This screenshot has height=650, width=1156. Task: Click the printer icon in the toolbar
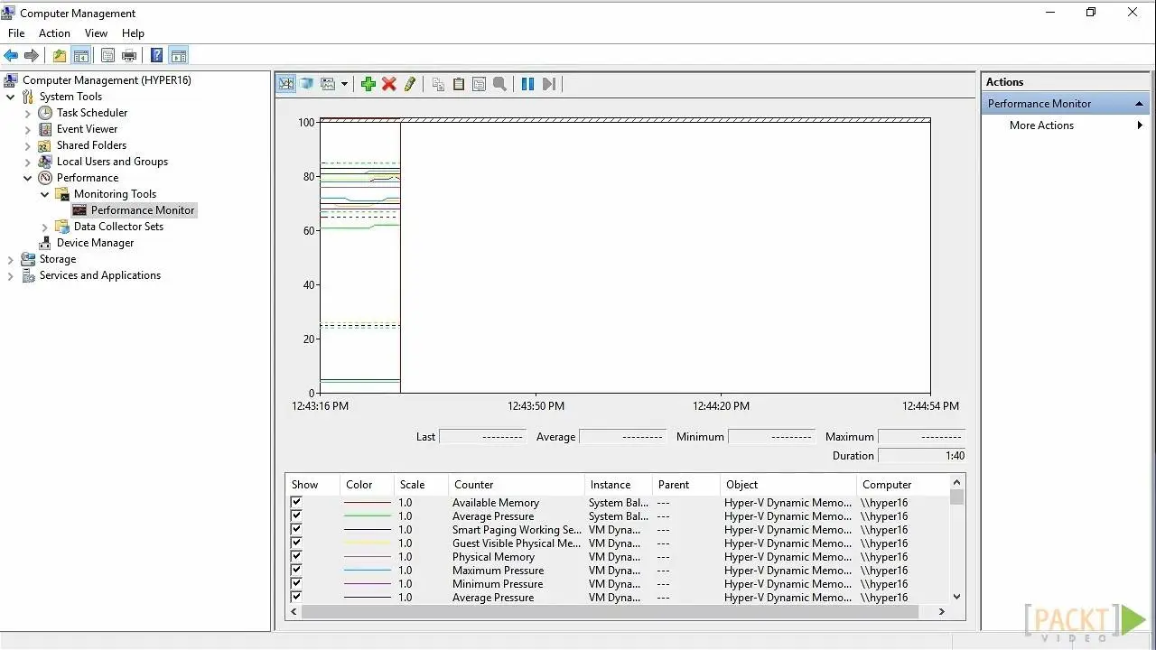tap(129, 56)
